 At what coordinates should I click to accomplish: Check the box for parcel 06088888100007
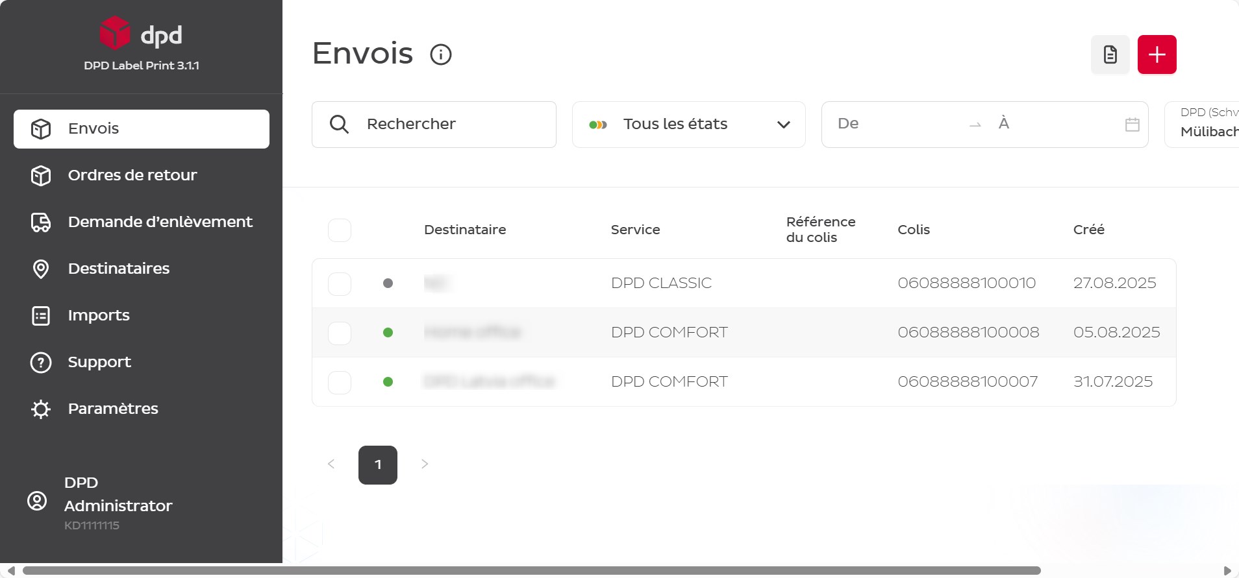point(340,383)
